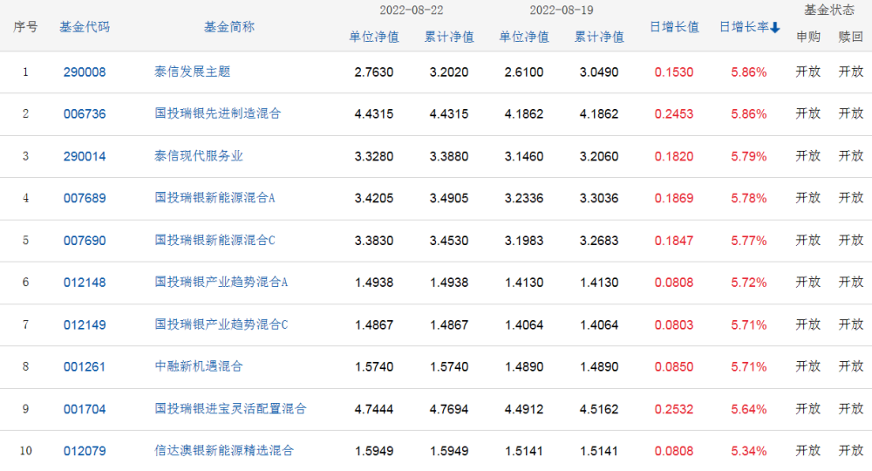
Task: Open fund code 007690
Action: 85,241
